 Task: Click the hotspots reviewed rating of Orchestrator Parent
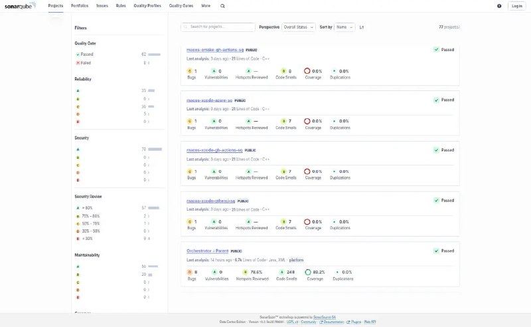click(245, 272)
